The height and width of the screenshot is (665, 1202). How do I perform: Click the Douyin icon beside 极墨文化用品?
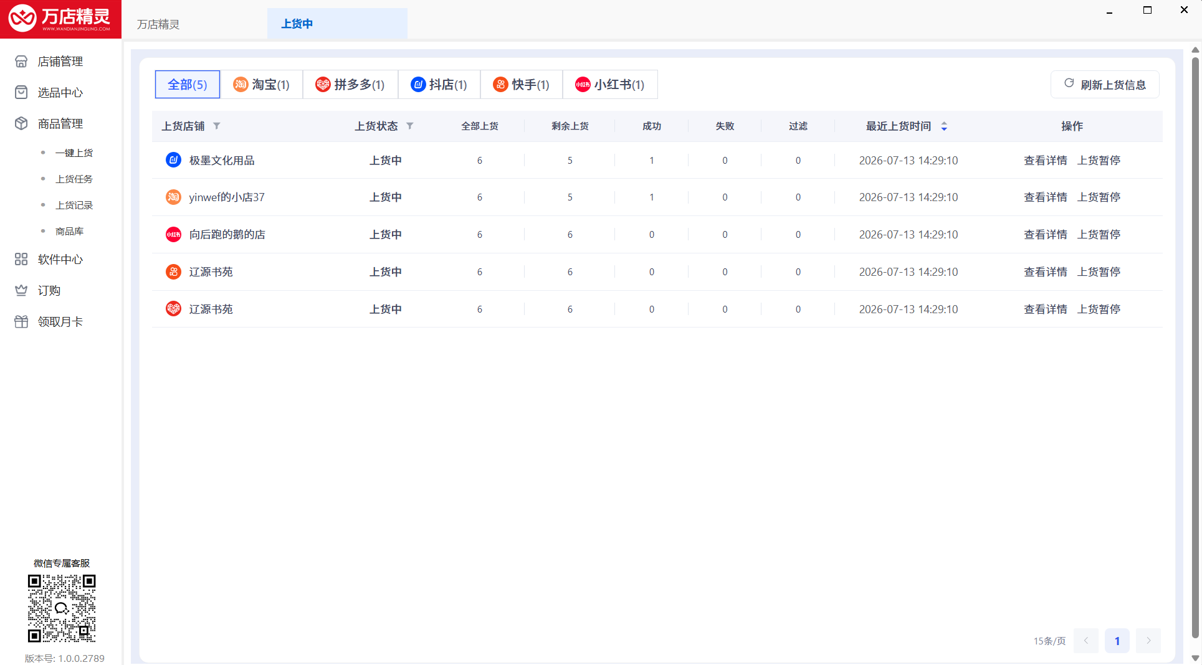(x=173, y=160)
